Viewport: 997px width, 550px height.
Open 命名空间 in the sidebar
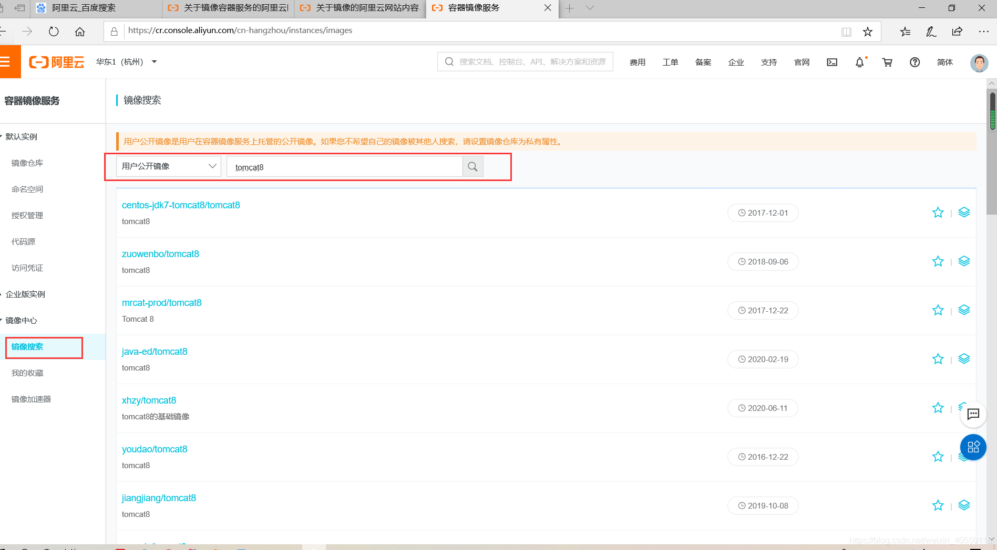[27, 189]
